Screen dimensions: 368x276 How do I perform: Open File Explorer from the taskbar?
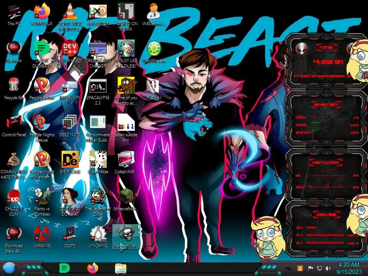pos(121,268)
